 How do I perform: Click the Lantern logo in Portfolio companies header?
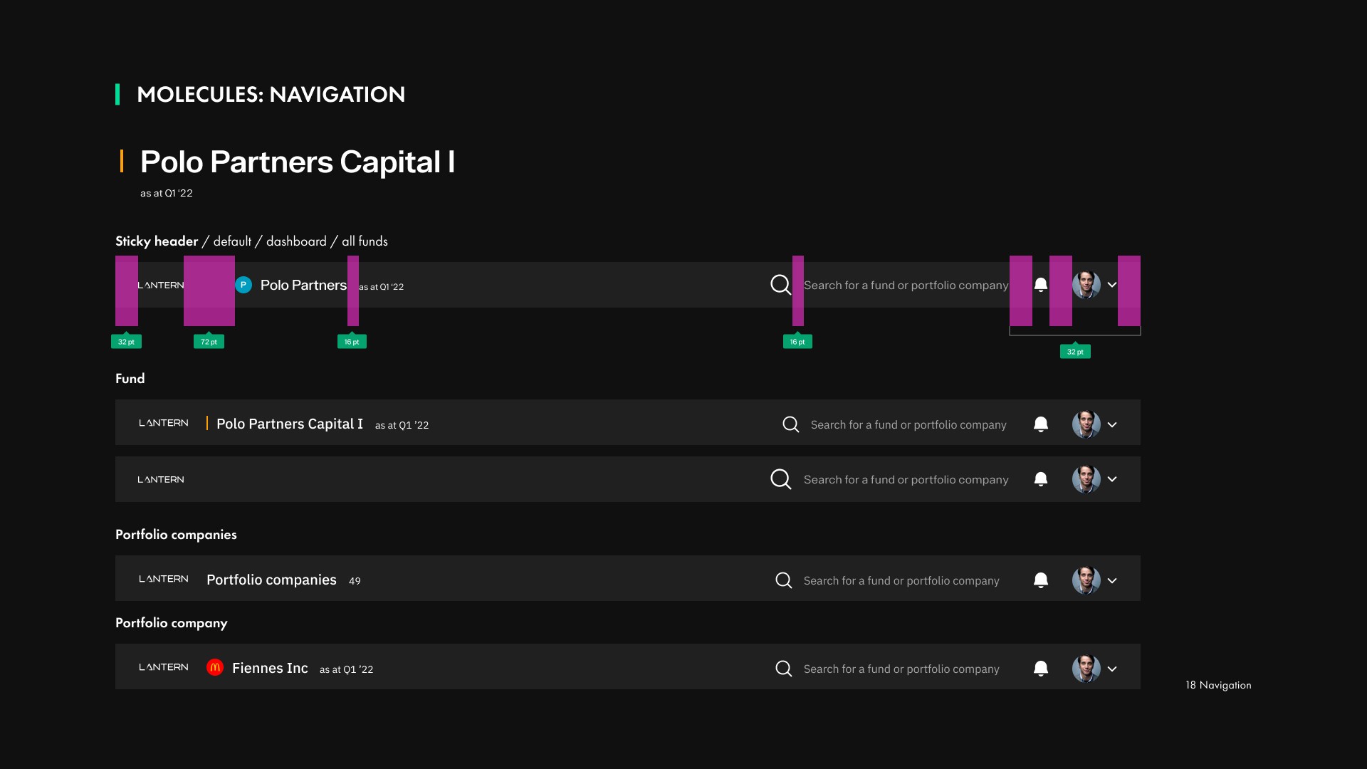163,579
